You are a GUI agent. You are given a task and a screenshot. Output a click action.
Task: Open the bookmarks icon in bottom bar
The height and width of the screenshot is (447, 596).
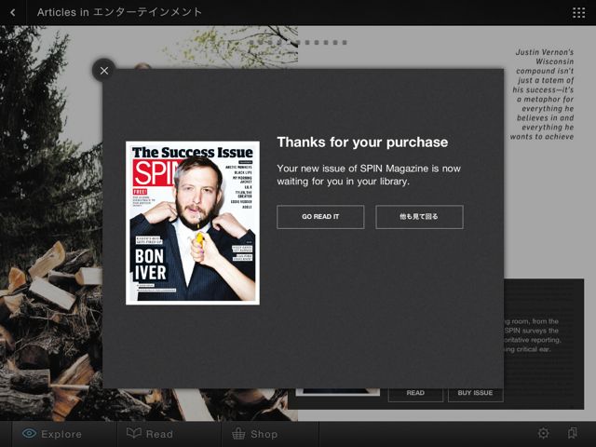[x=573, y=432]
